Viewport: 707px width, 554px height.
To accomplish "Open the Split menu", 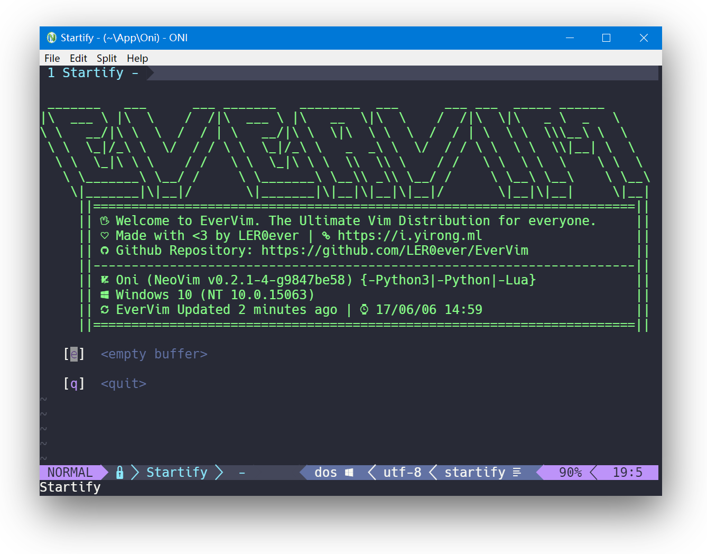I will point(107,58).
